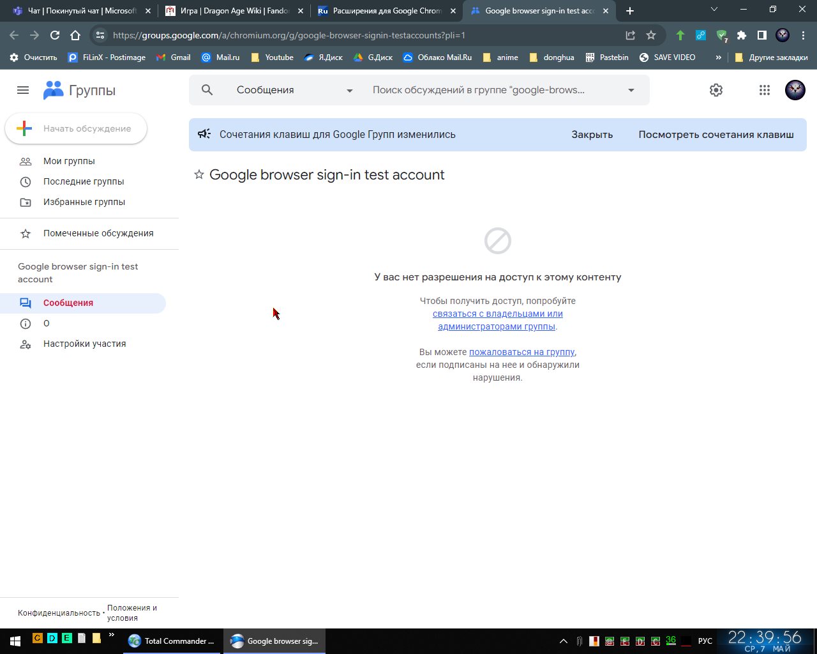Click 'Начать обсуждение' button
This screenshot has width=817, height=654.
[x=76, y=128]
